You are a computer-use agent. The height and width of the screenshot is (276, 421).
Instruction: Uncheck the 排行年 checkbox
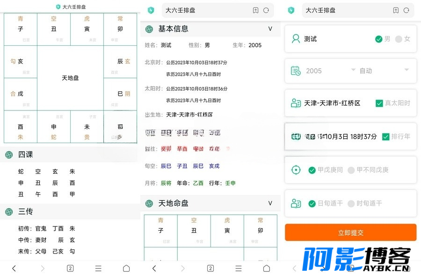pos(386,137)
